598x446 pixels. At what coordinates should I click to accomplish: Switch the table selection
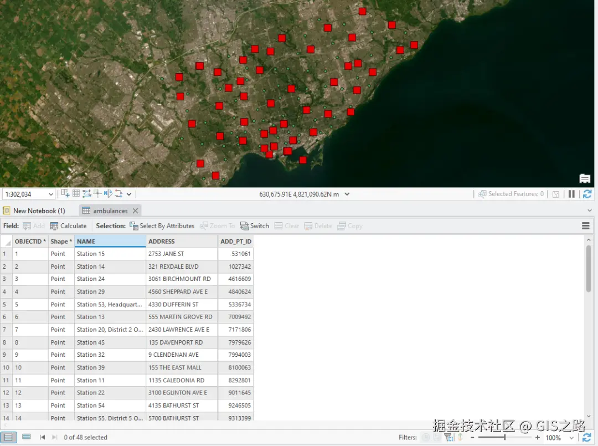(x=254, y=226)
